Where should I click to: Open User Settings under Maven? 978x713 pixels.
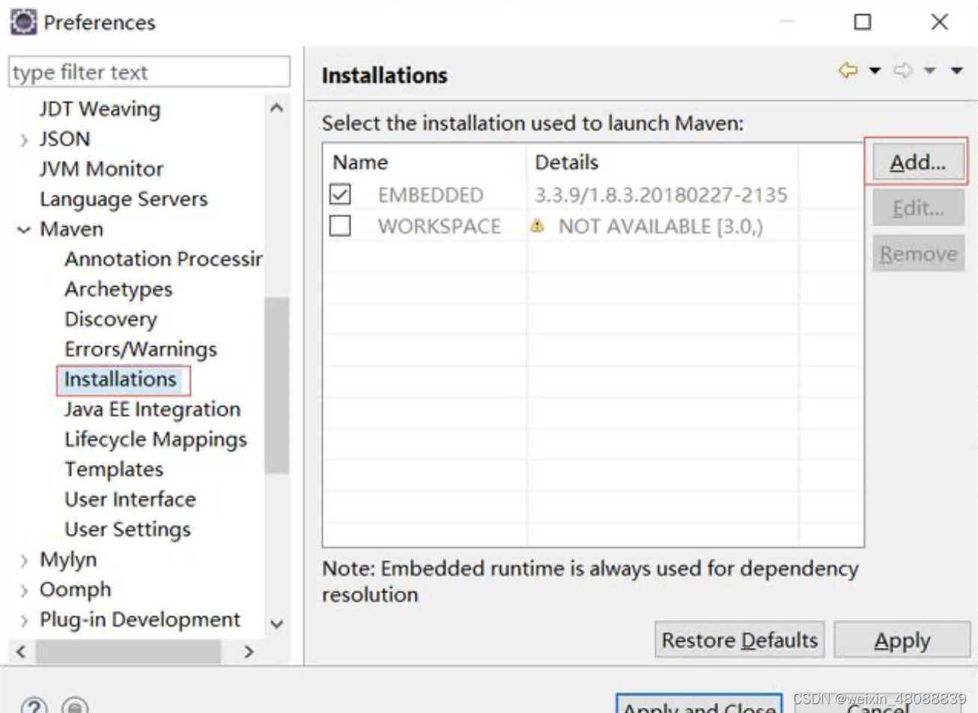point(127,529)
